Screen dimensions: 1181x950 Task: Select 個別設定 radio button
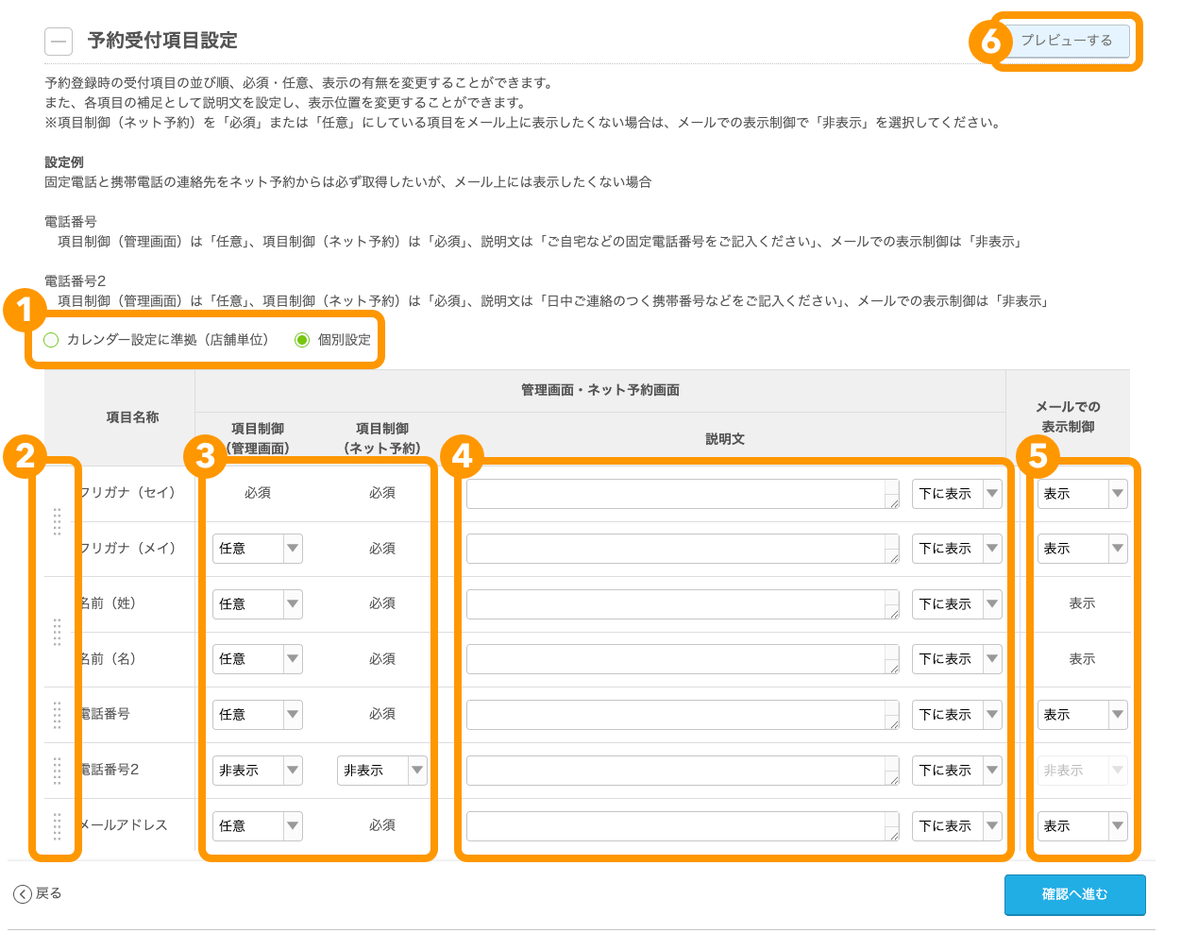[x=302, y=340]
